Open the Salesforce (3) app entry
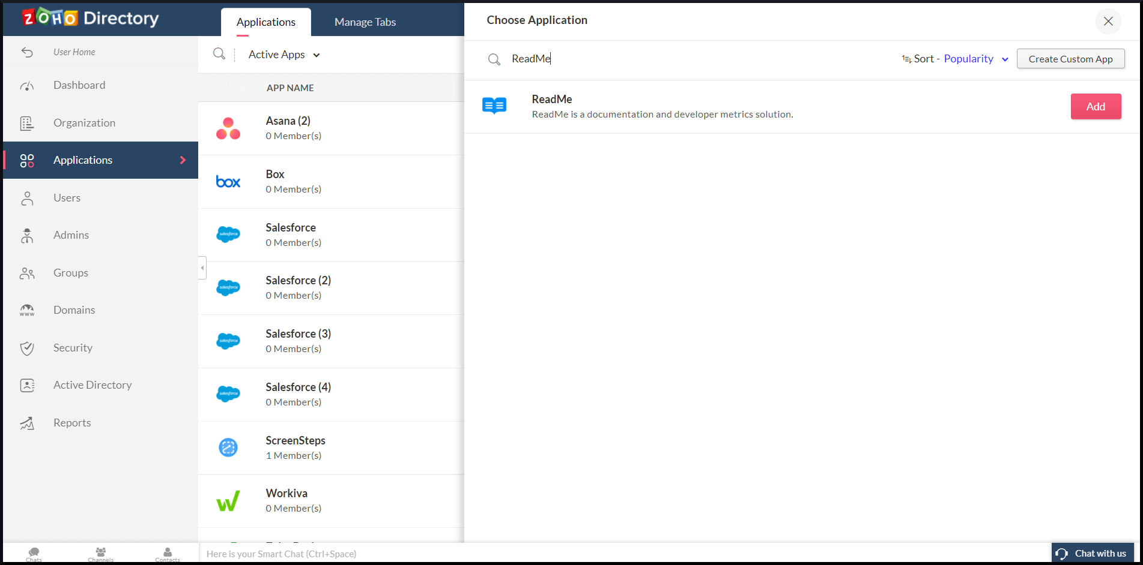 [331, 341]
